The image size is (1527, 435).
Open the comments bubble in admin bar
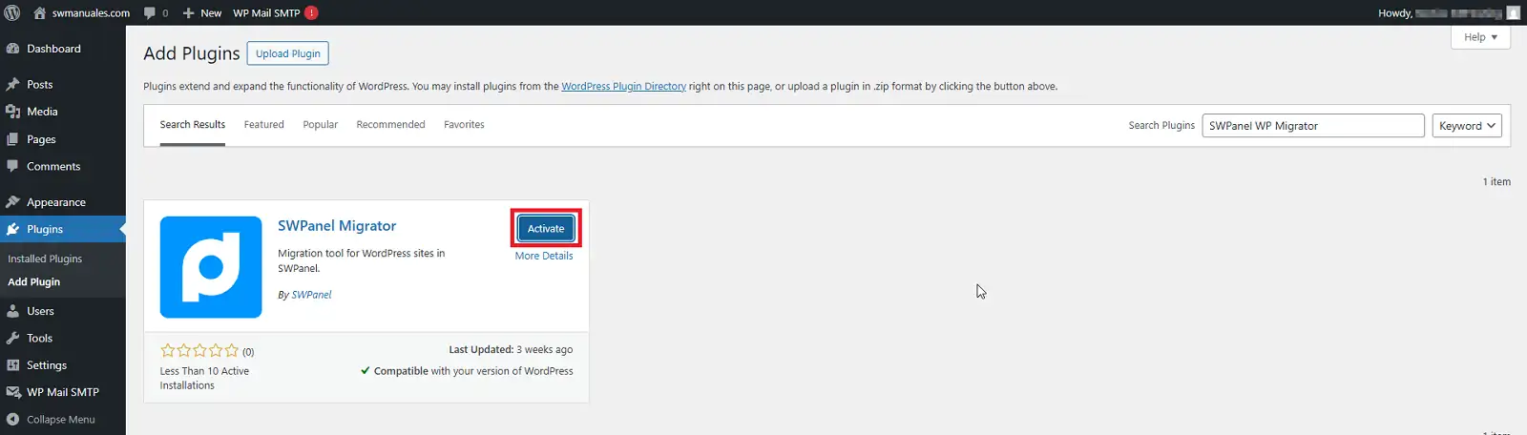pyautogui.click(x=150, y=12)
